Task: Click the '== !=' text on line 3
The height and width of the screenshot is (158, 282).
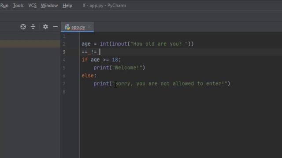Action: pyautogui.click(x=89, y=52)
